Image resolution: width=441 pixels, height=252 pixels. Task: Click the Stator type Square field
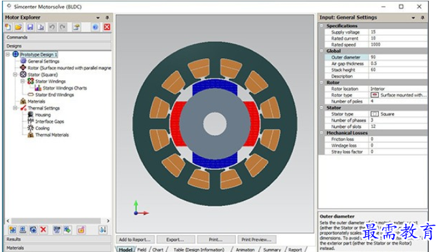tap(398, 114)
